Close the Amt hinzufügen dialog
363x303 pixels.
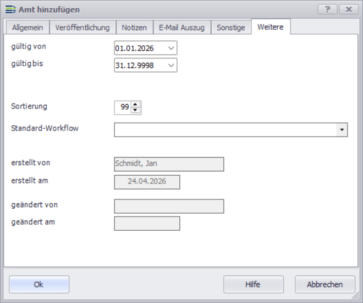click(348, 9)
